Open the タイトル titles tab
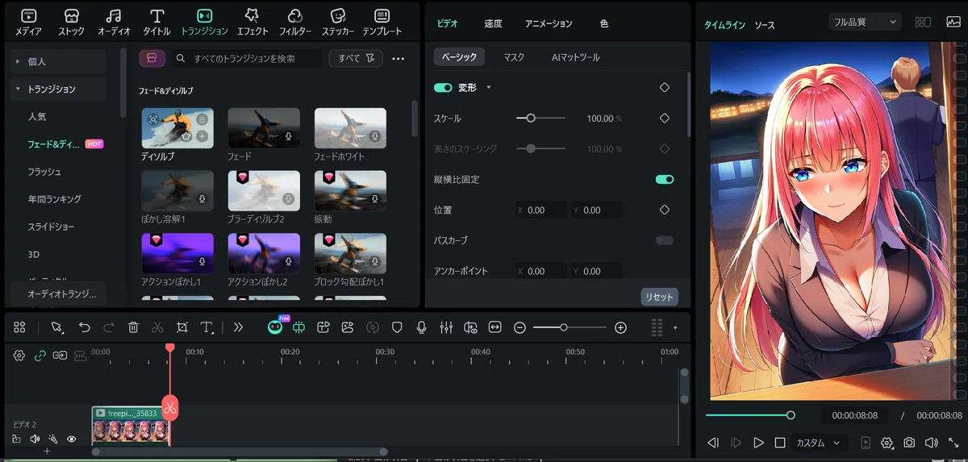 coord(157,23)
